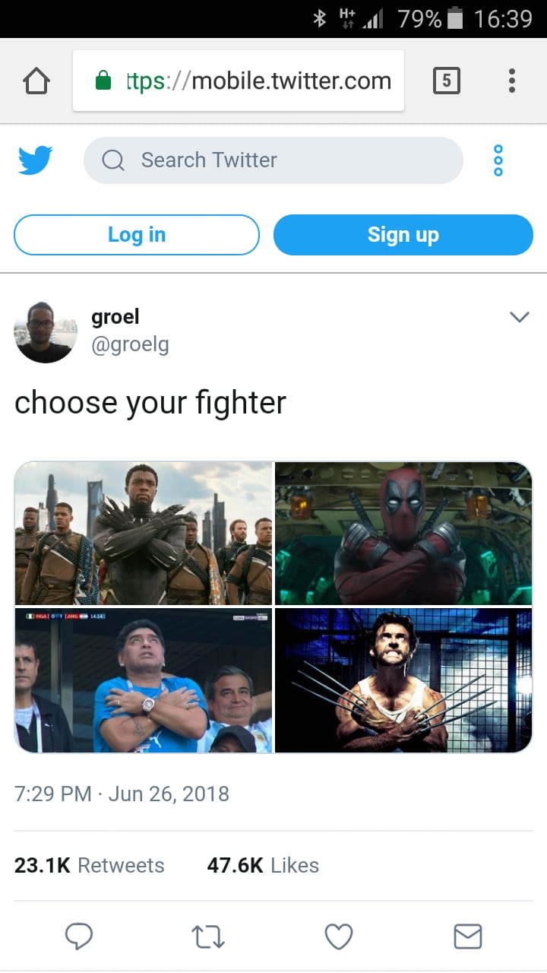Expand the tweet options chevron
547x973 pixels.
point(520,317)
